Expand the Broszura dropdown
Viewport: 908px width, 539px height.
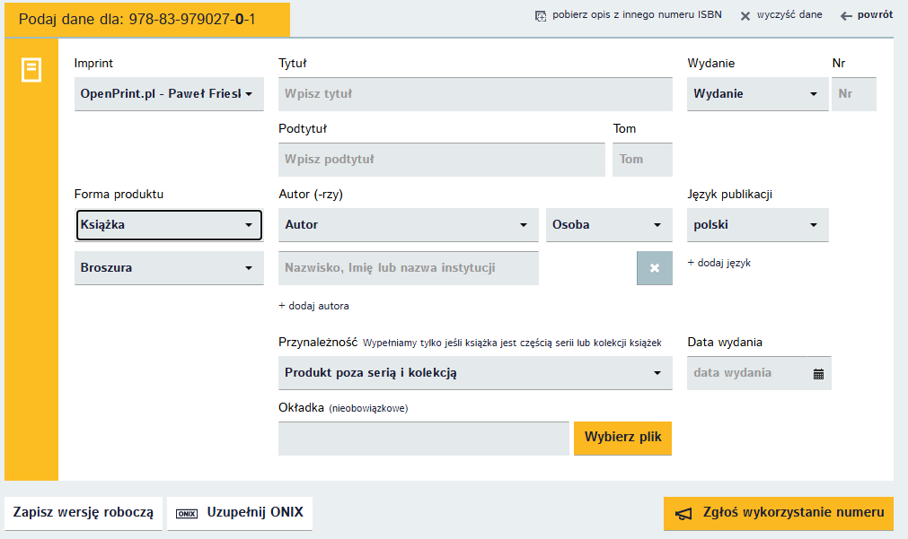[169, 268]
